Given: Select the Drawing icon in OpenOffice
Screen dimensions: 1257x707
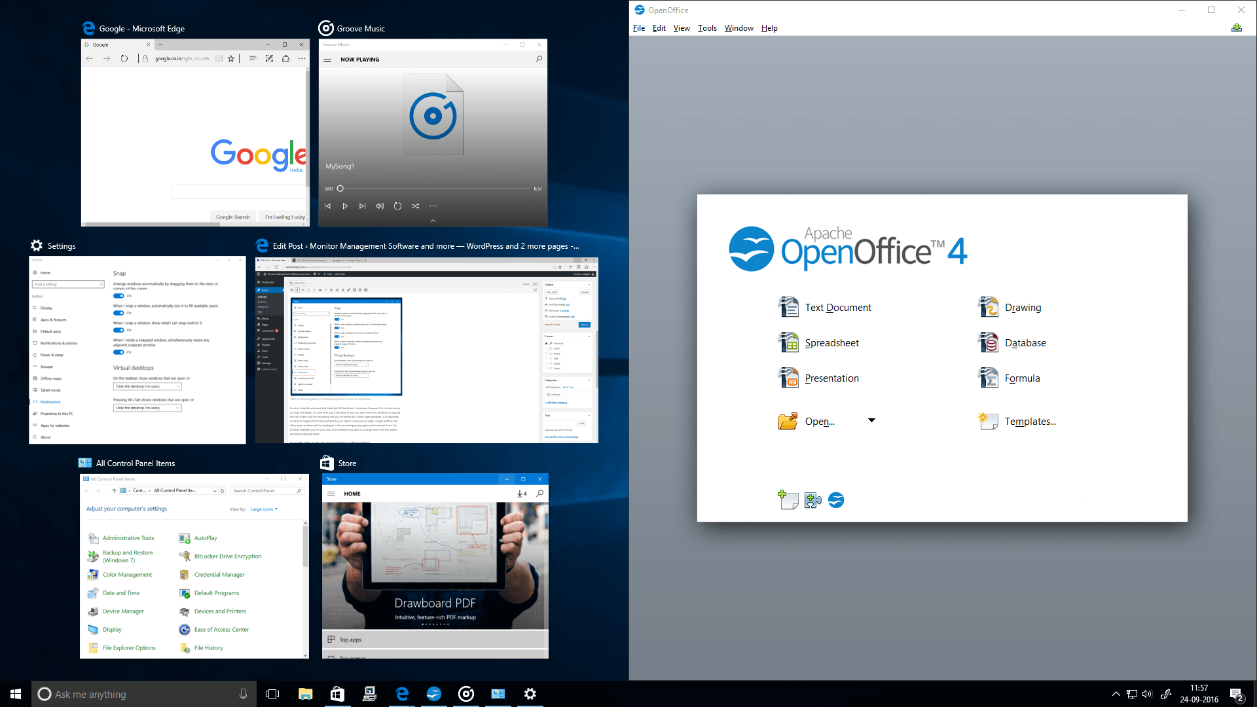Looking at the screenshot, I should 1023,307.
